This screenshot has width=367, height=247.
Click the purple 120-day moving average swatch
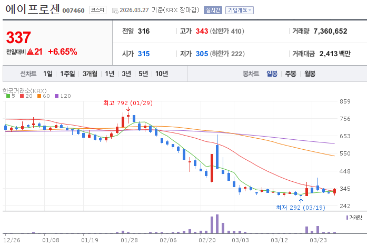[x=56, y=96]
